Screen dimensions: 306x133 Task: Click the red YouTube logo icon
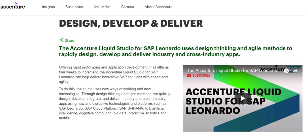[x=189, y=76]
